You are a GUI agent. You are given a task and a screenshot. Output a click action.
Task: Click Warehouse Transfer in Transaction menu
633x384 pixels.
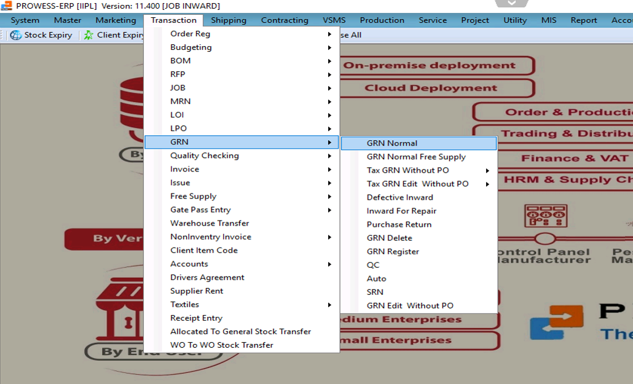click(210, 223)
